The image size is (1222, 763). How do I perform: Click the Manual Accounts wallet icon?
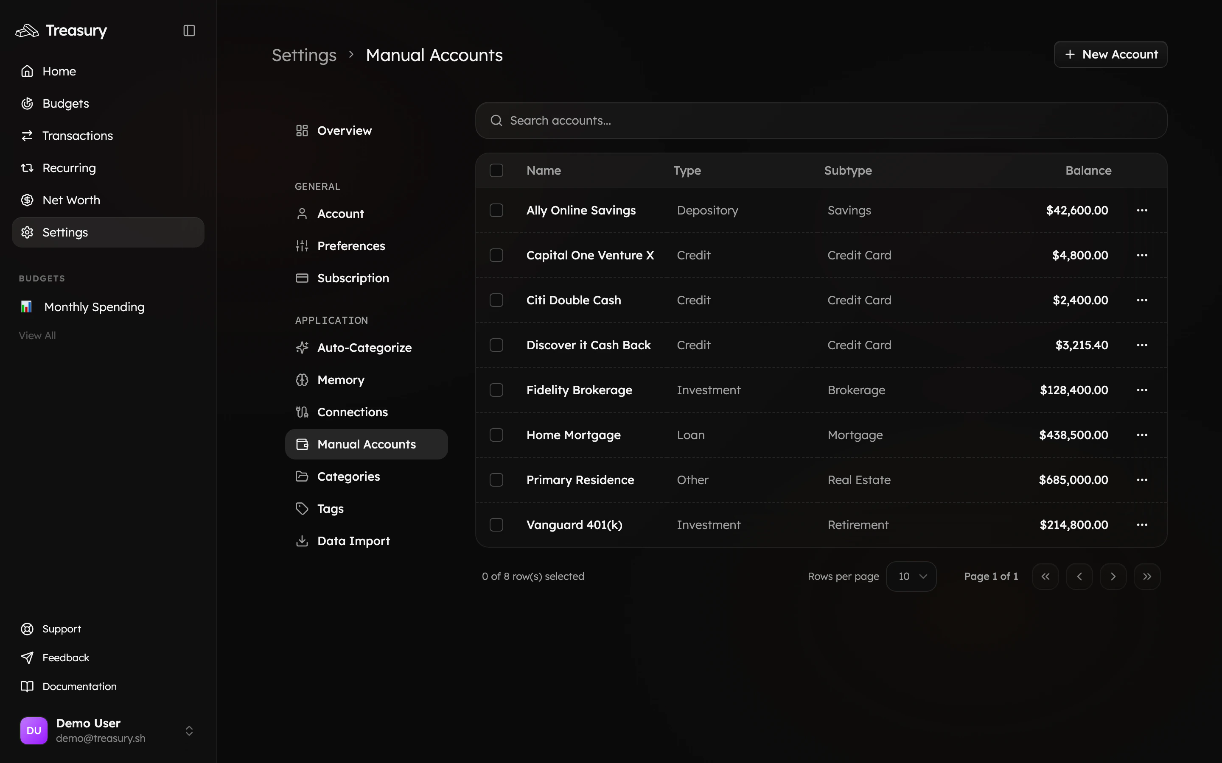[x=302, y=445]
